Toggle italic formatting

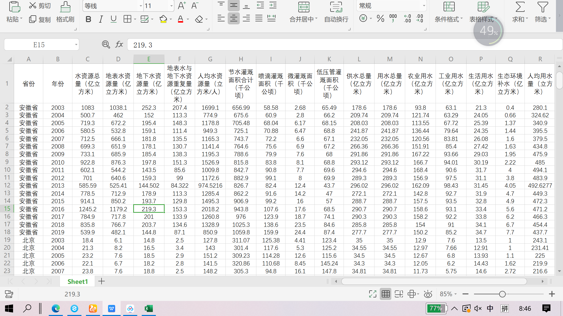pos(101,19)
